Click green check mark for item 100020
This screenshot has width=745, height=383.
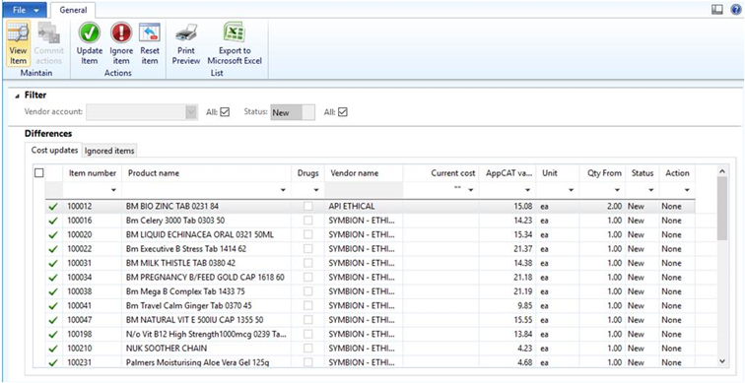click(x=53, y=235)
